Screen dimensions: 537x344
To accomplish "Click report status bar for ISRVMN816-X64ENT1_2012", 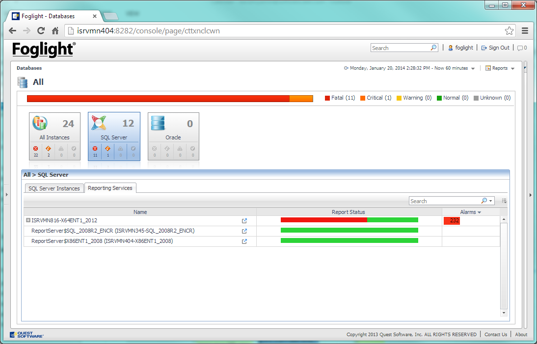I will point(349,220).
